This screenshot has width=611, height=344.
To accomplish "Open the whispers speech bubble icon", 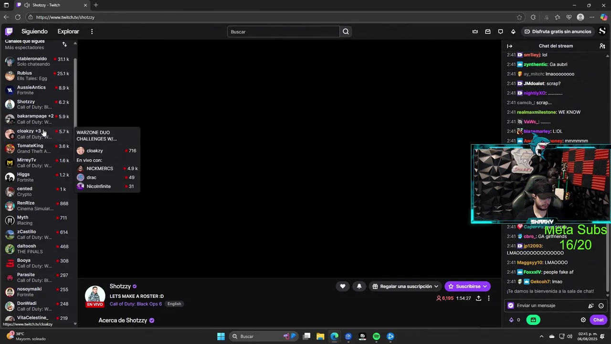I will (500, 32).
